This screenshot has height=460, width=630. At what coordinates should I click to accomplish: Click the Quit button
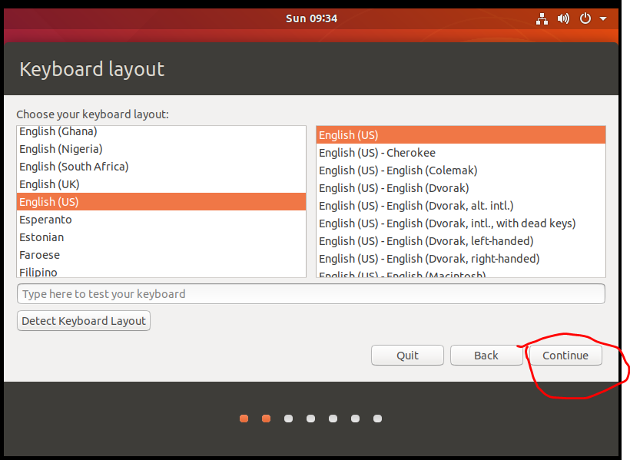[407, 355]
